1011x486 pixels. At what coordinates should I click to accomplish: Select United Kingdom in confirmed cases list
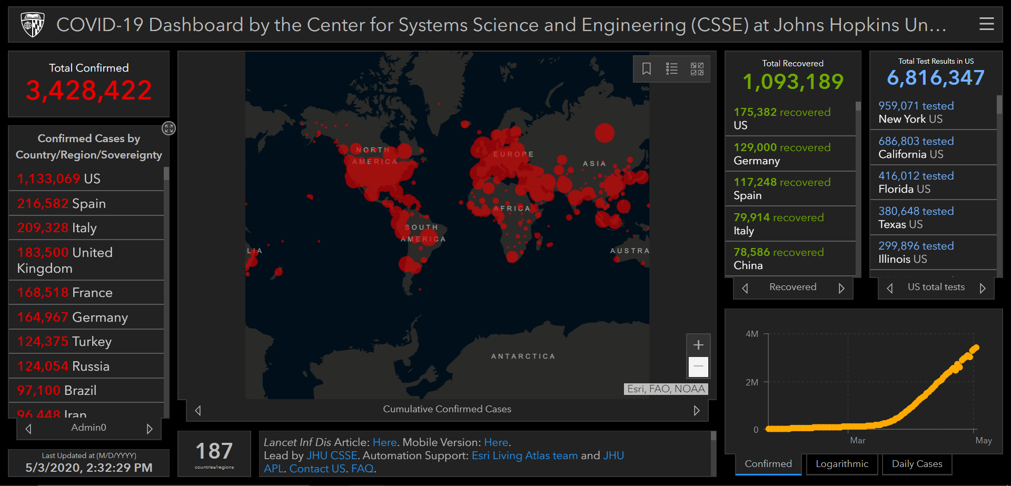(86, 260)
